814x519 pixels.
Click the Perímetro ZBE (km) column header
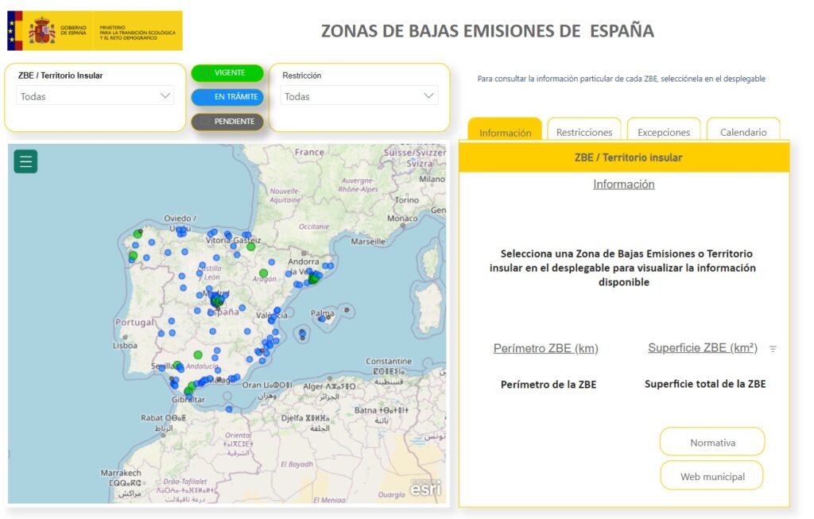click(545, 349)
